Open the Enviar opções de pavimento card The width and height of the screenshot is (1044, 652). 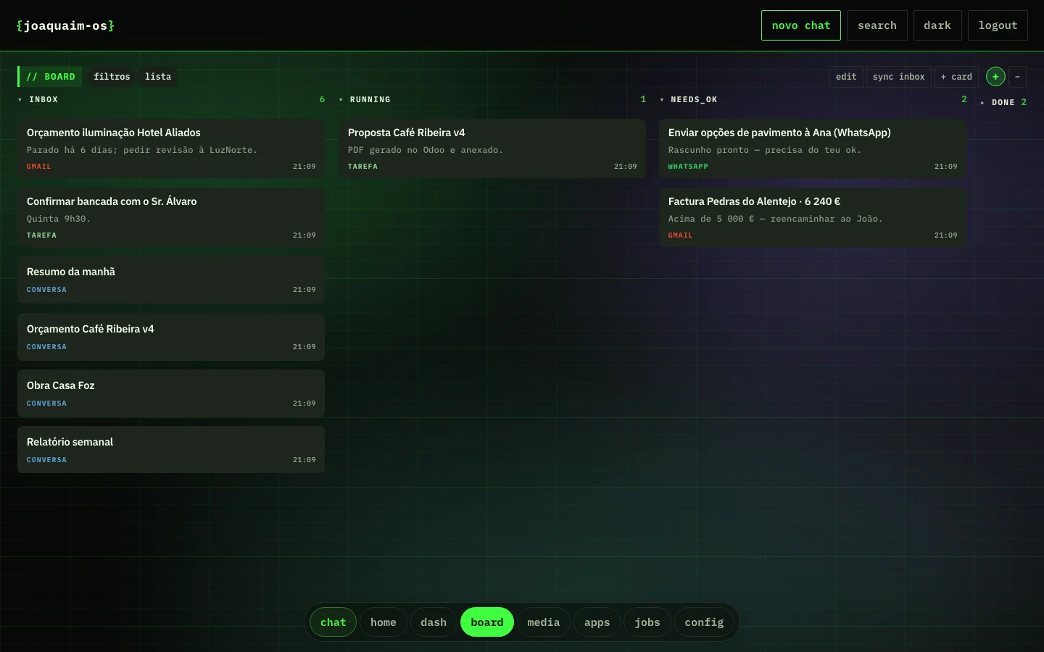pyautogui.click(x=813, y=149)
